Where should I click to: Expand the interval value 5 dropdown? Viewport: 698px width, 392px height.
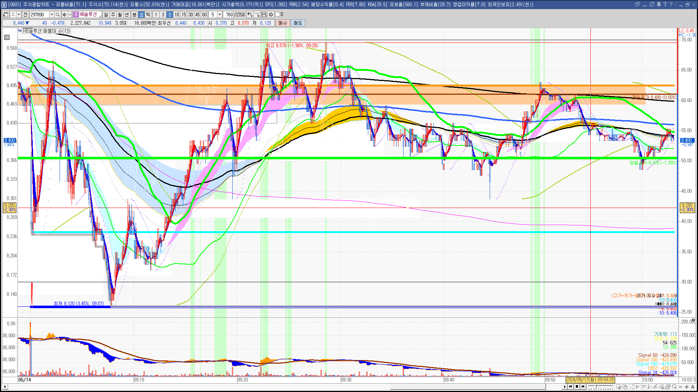pyautogui.click(x=220, y=15)
